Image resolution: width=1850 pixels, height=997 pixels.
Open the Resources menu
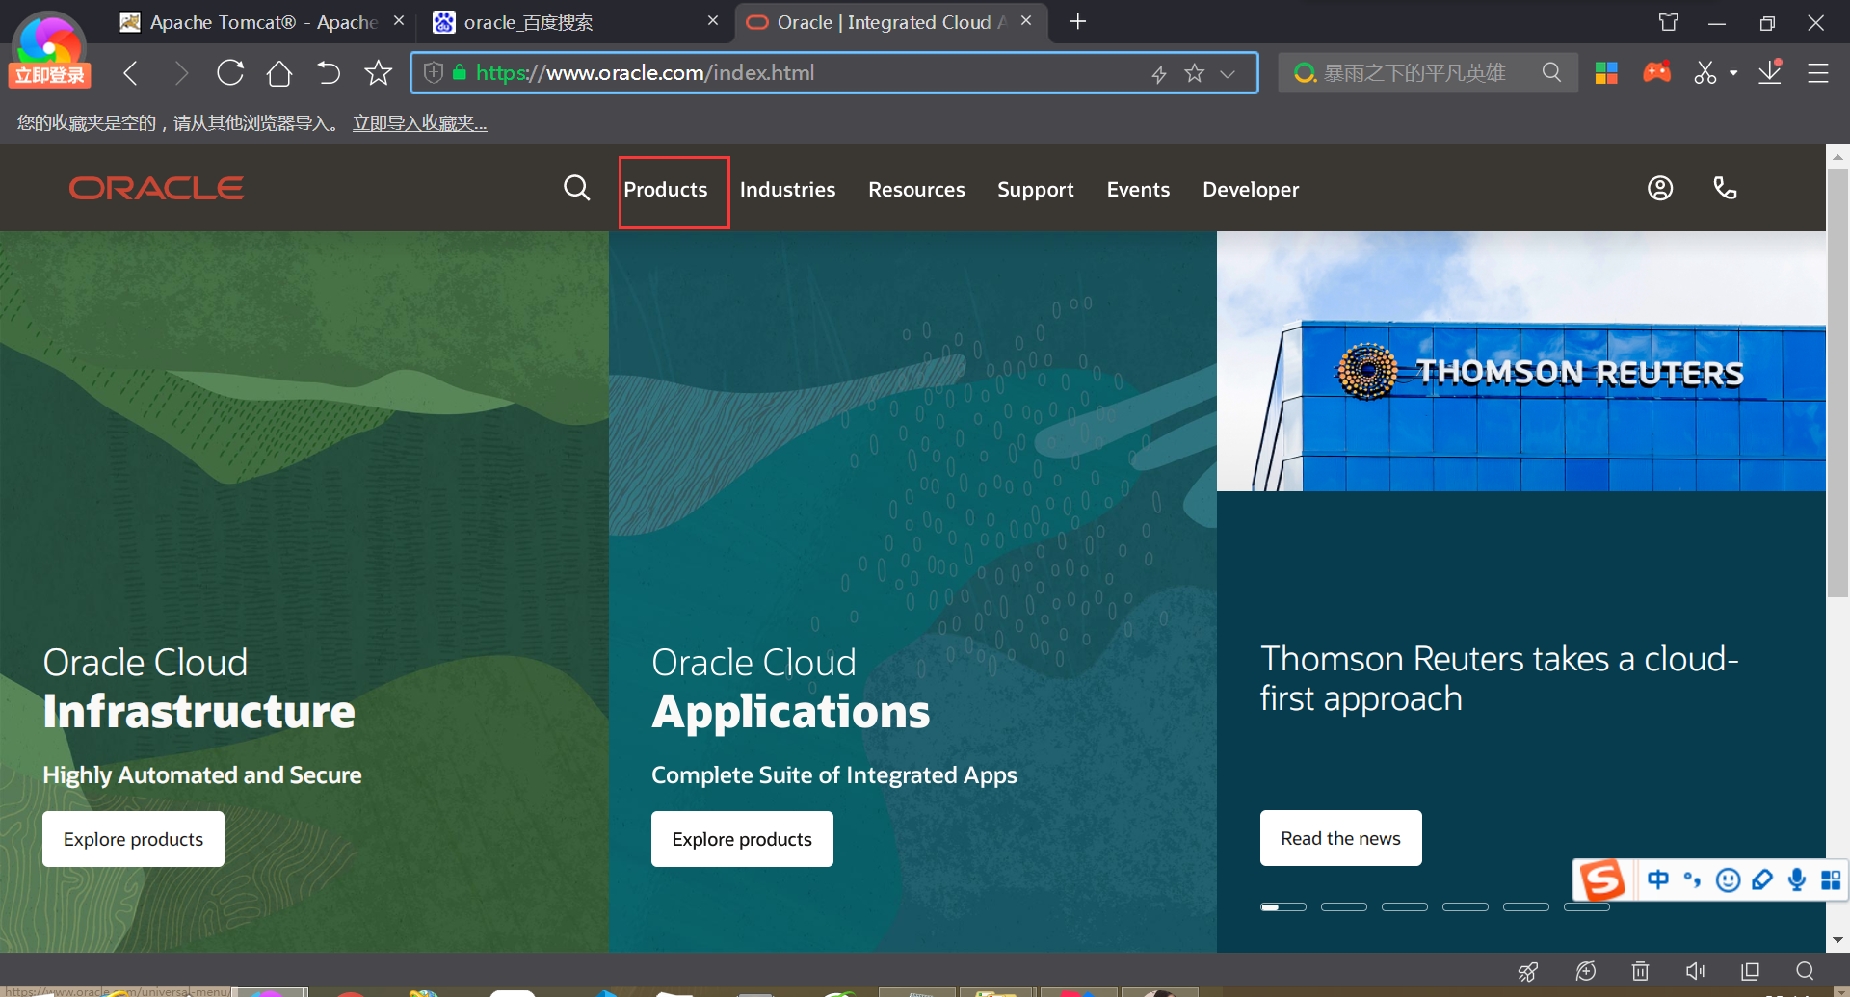(x=916, y=190)
